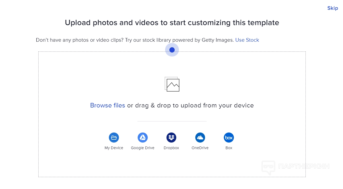Open the Google Drive upload icon
The height and width of the screenshot is (189, 343).
tap(143, 138)
